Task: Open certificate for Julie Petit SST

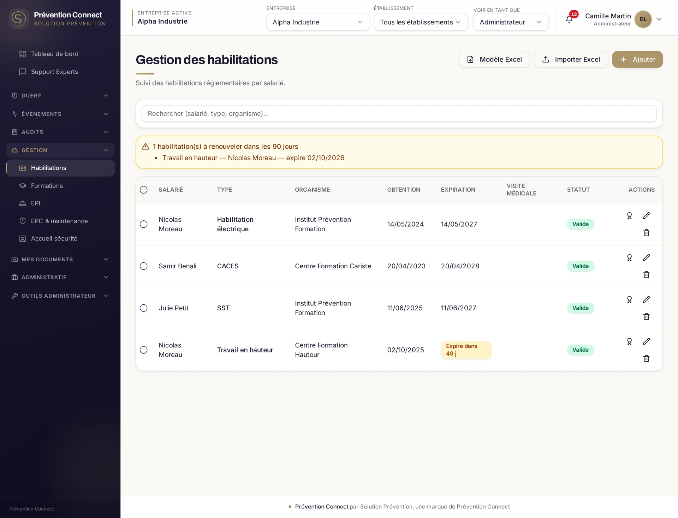Action: [x=629, y=300]
